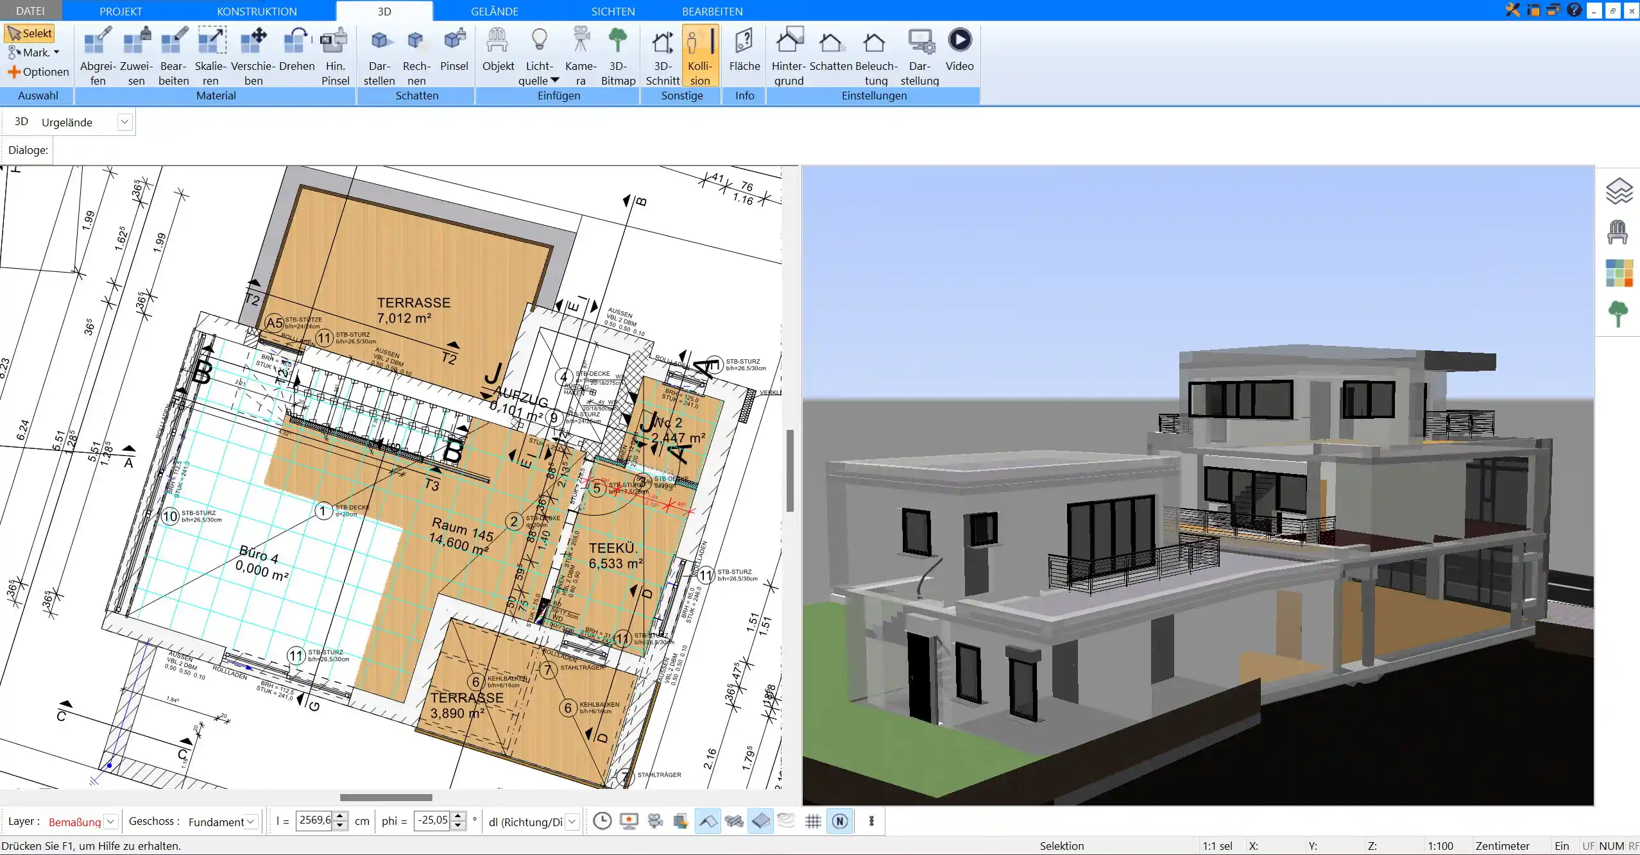This screenshot has height=855, width=1640.
Task: Toggle the grid display button
Action: (813, 821)
